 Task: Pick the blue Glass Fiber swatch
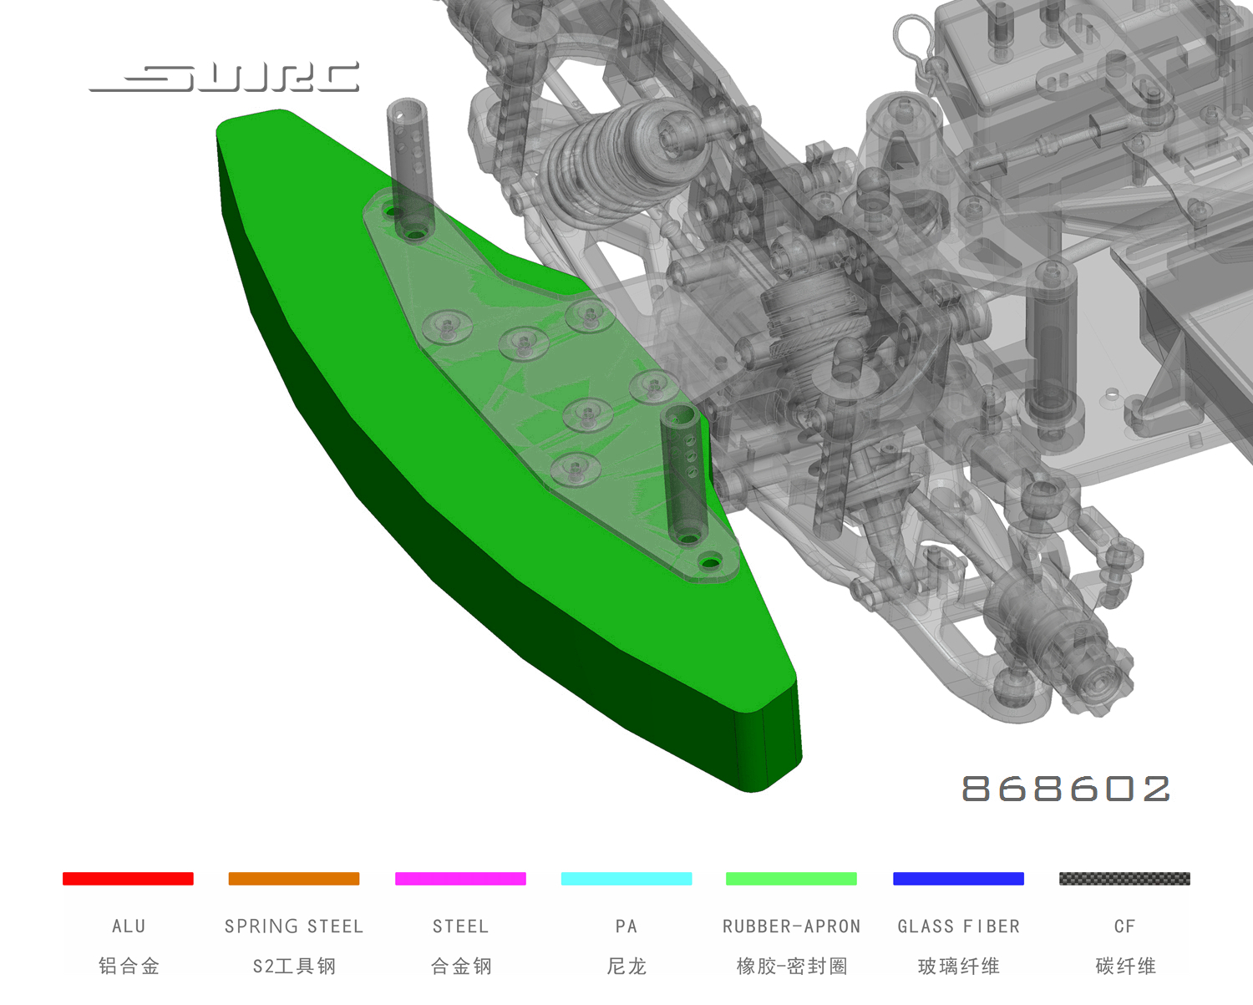pyautogui.click(x=958, y=878)
